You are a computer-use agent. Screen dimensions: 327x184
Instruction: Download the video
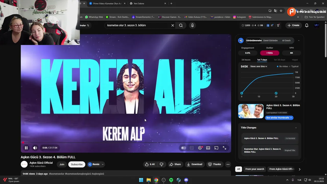[194, 164]
